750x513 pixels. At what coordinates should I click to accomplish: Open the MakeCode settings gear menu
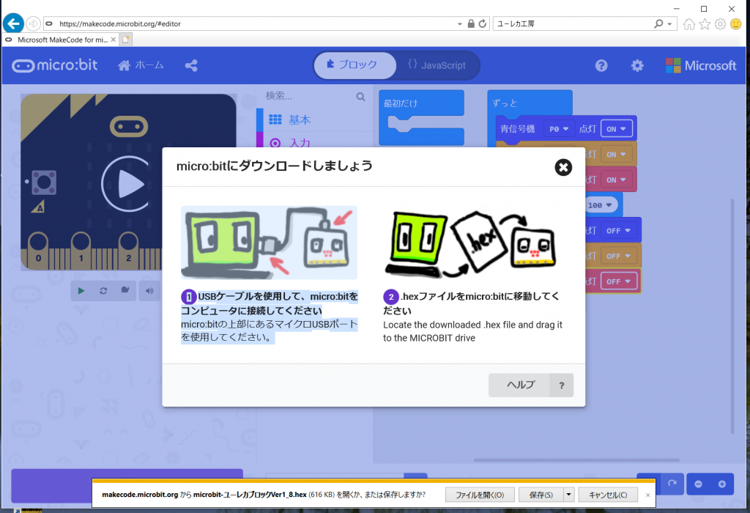pyautogui.click(x=637, y=65)
